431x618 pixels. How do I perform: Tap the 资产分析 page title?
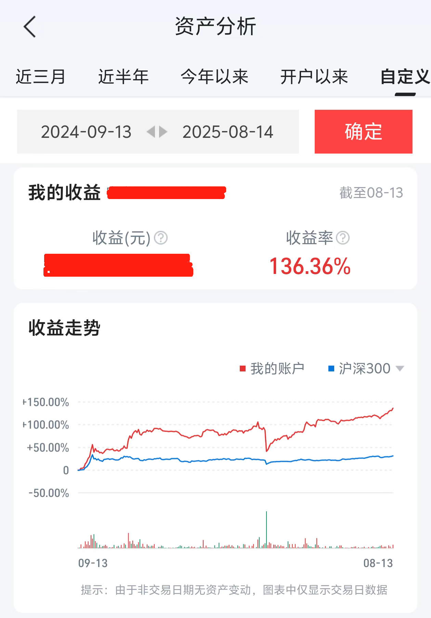click(215, 26)
